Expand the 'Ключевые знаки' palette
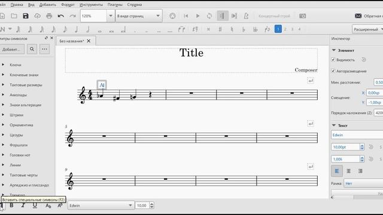The width and height of the screenshot is (383, 215). (3, 75)
